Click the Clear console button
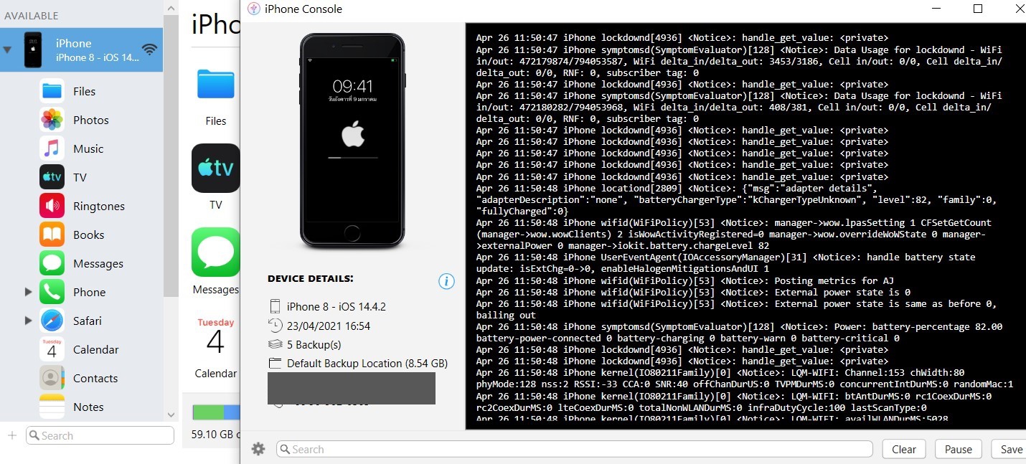 (x=903, y=449)
